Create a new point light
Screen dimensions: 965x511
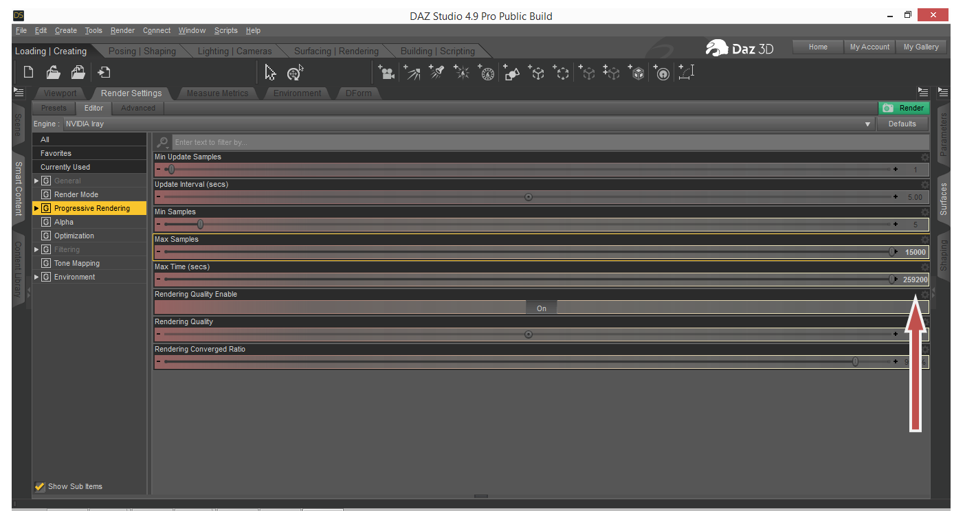461,72
